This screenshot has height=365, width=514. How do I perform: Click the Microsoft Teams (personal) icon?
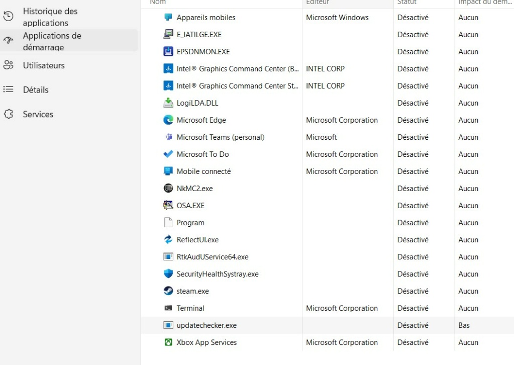[168, 137]
